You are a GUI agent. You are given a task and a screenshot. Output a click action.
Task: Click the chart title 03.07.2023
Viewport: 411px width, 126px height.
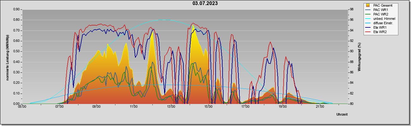pos(205,3)
